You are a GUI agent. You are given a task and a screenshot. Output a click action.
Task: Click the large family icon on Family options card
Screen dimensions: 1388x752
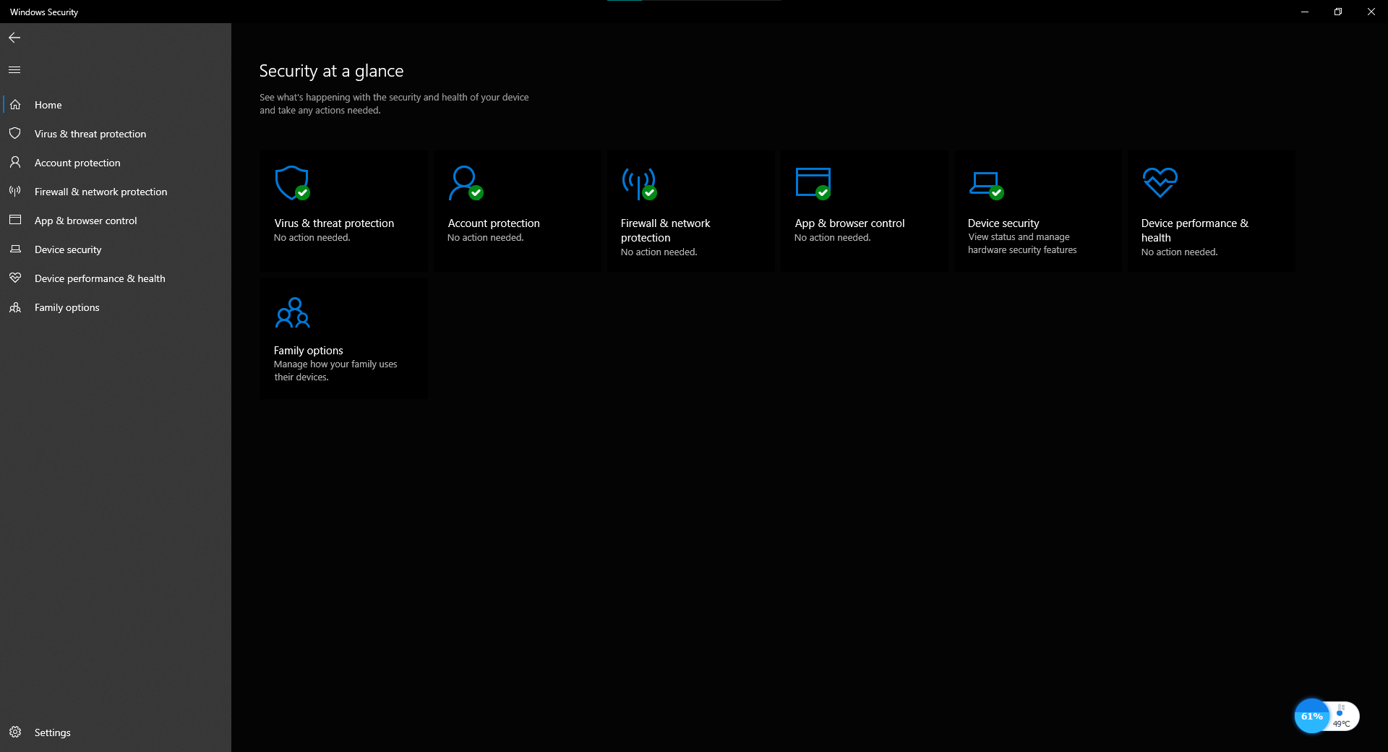point(293,312)
